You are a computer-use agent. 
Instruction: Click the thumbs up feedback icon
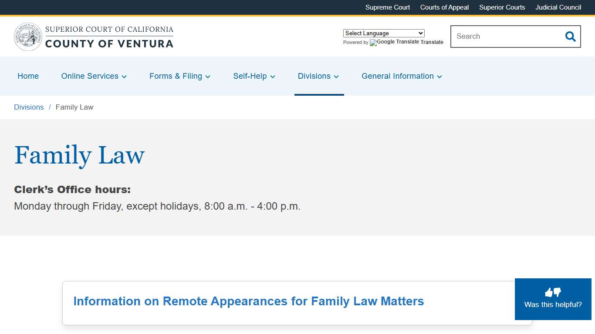pos(549,292)
